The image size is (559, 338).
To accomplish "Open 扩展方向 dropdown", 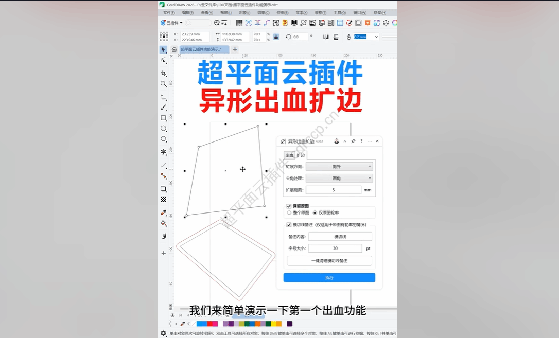I will pos(339,166).
